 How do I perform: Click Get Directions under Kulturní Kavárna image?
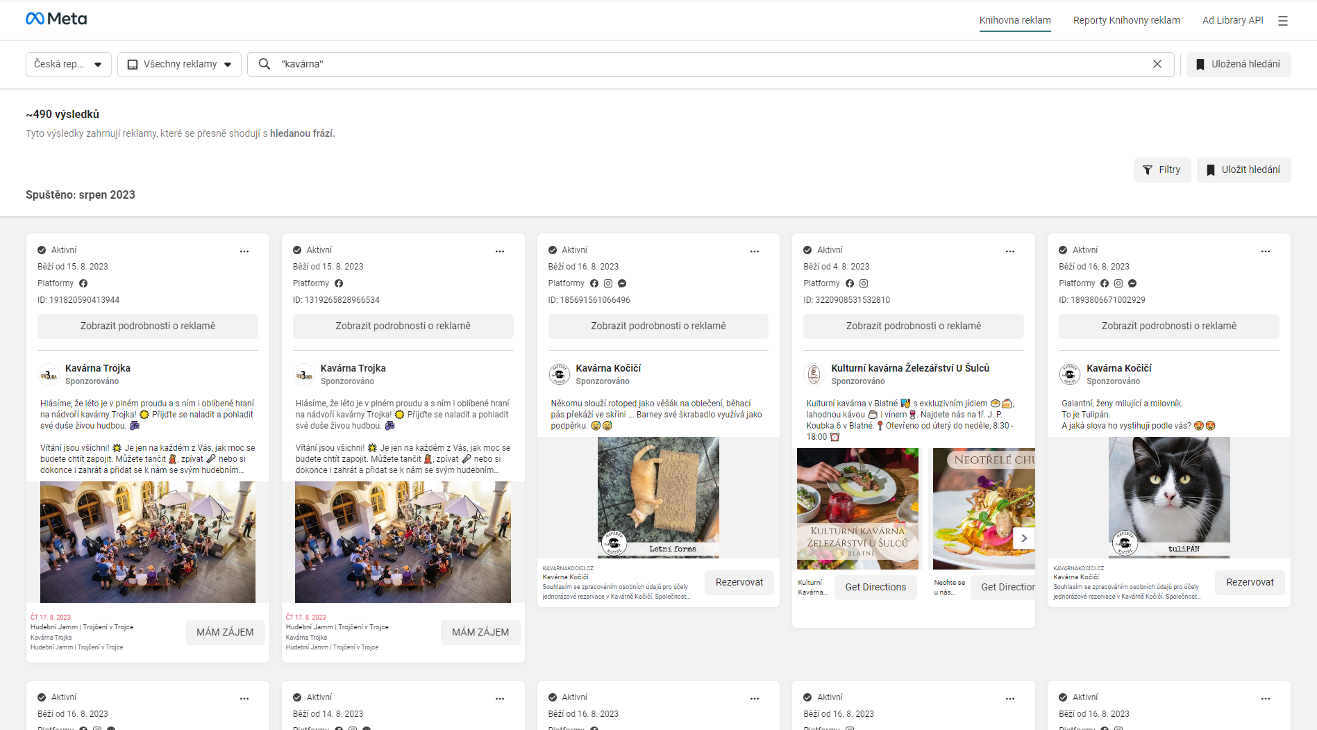tap(875, 588)
